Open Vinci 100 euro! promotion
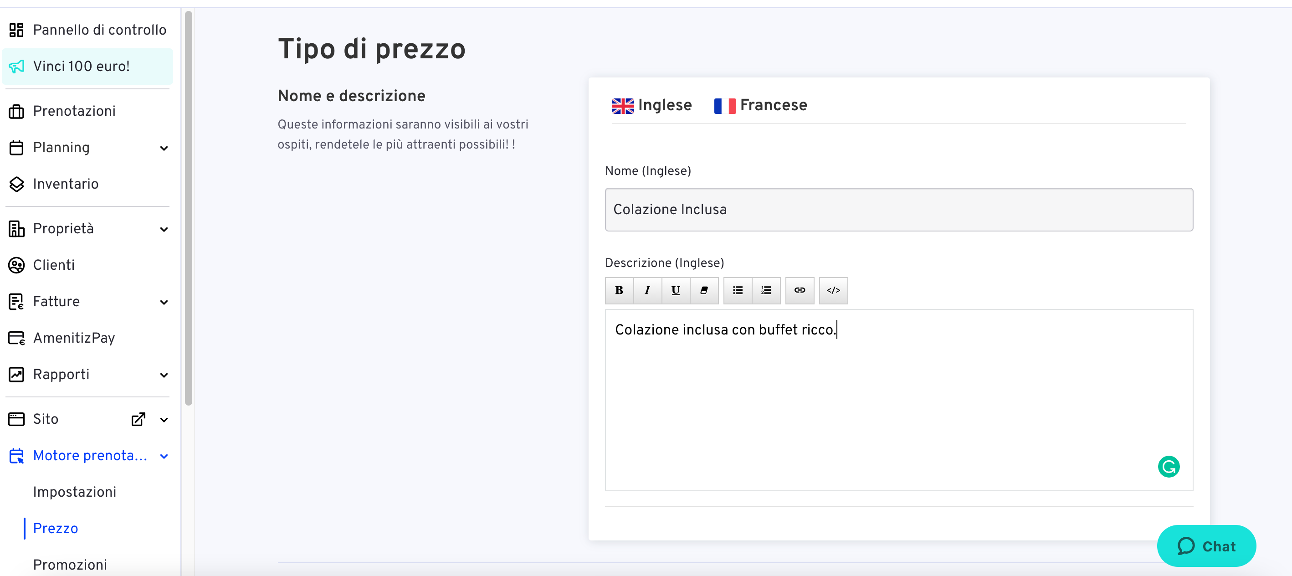The height and width of the screenshot is (576, 1292). click(x=87, y=66)
